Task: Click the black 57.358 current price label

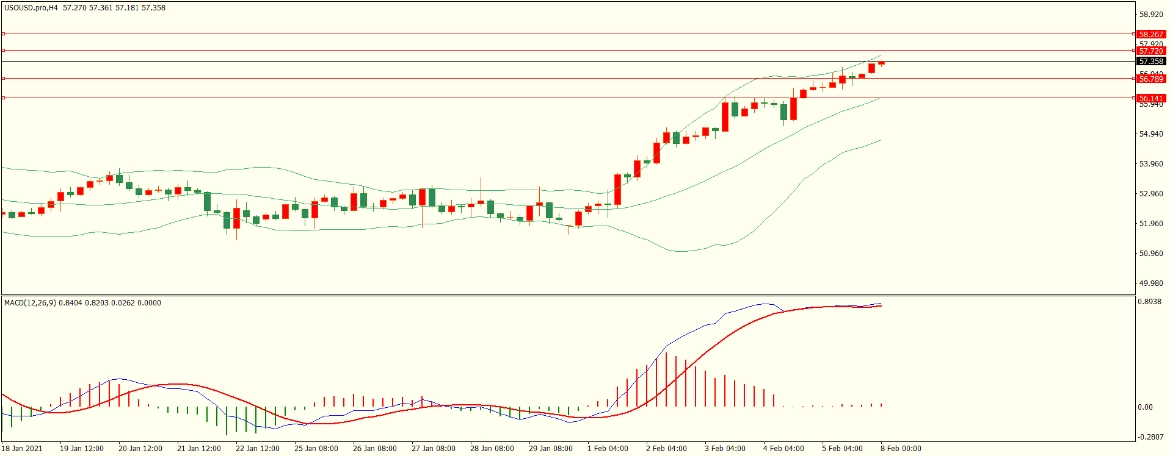Action: (x=1151, y=62)
